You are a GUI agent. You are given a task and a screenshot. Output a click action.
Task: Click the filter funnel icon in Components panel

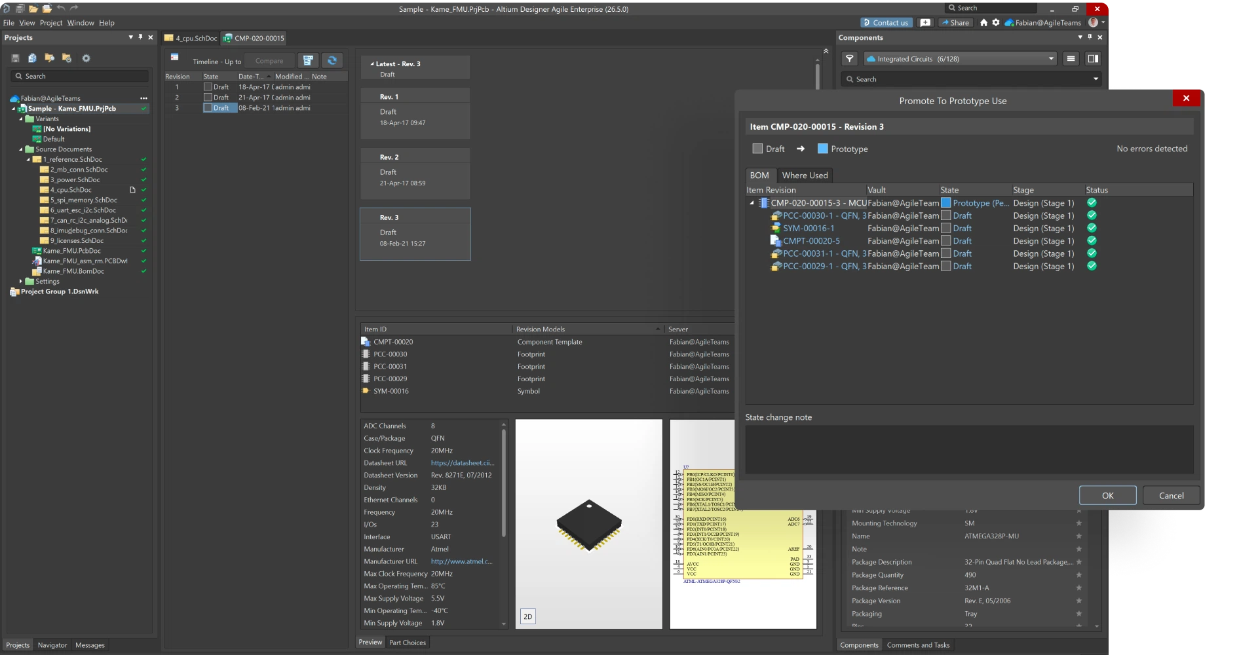[850, 59]
